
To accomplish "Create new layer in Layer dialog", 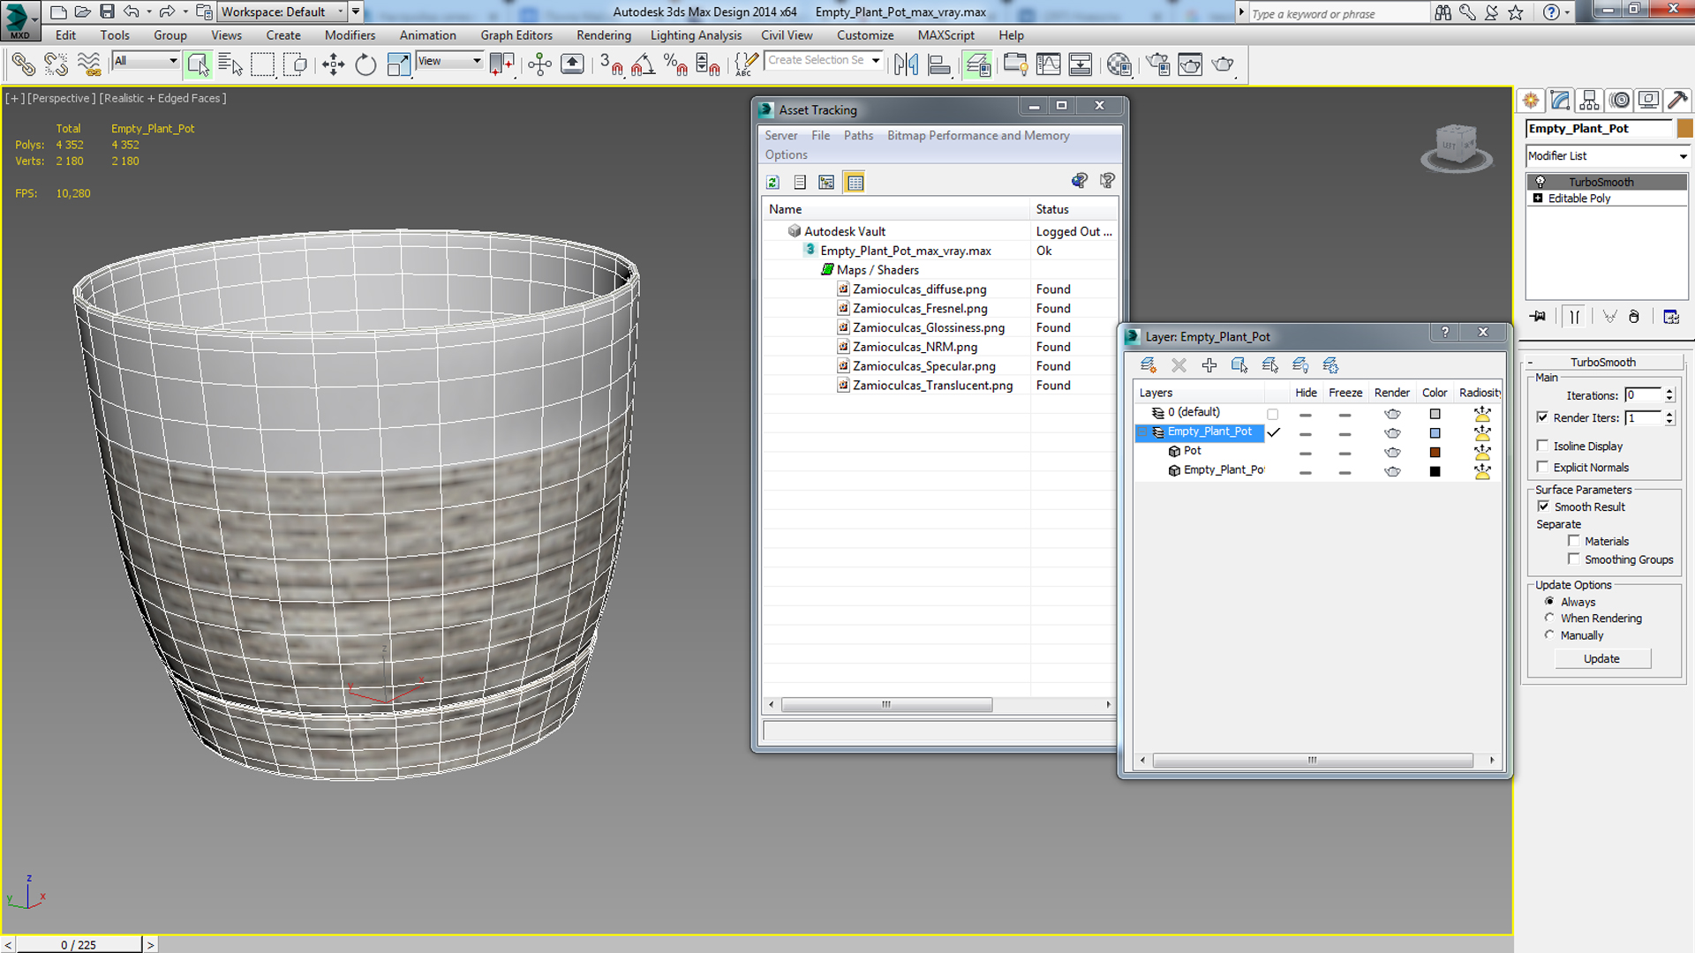I will pos(1148,365).
